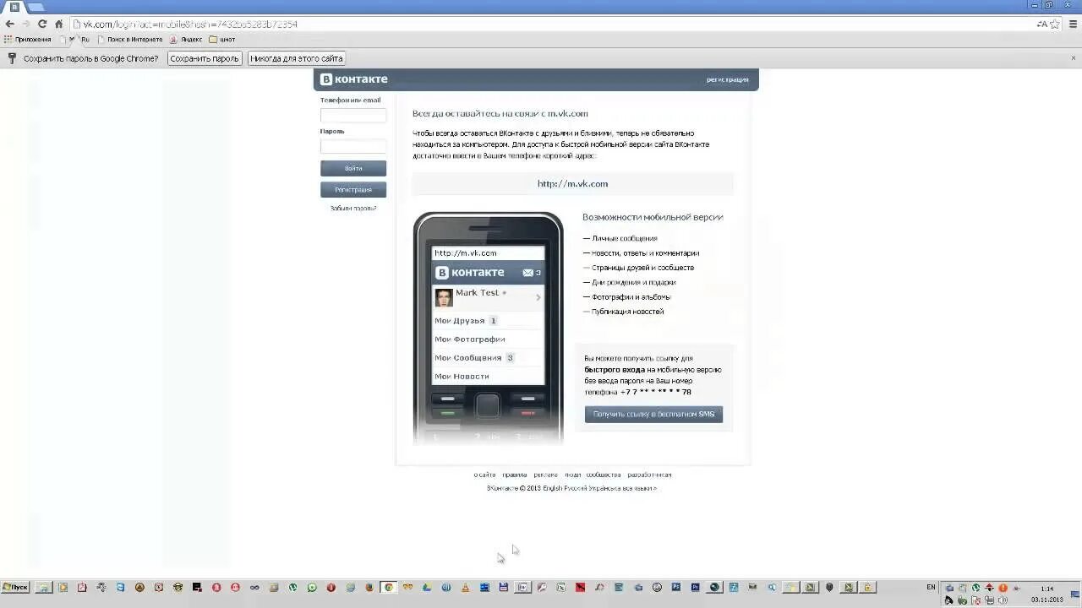The width and height of the screenshot is (1082, 608).
Task: Reload the page with refresh icon
Action: click(x=42, y=24)
